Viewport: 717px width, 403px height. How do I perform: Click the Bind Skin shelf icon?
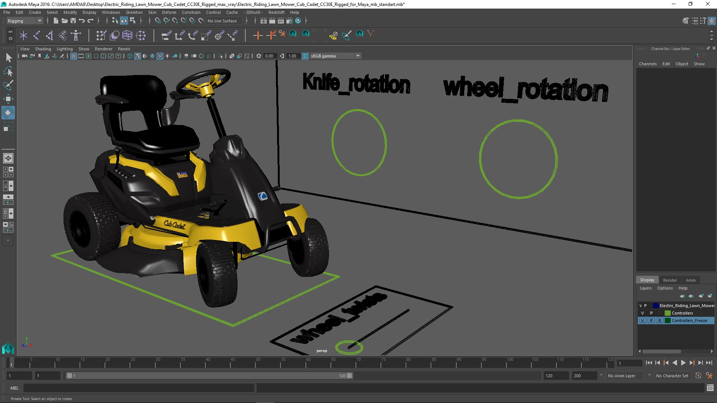coord(63,35)
